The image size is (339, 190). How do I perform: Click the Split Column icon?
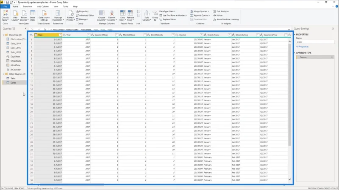[147, 14]
